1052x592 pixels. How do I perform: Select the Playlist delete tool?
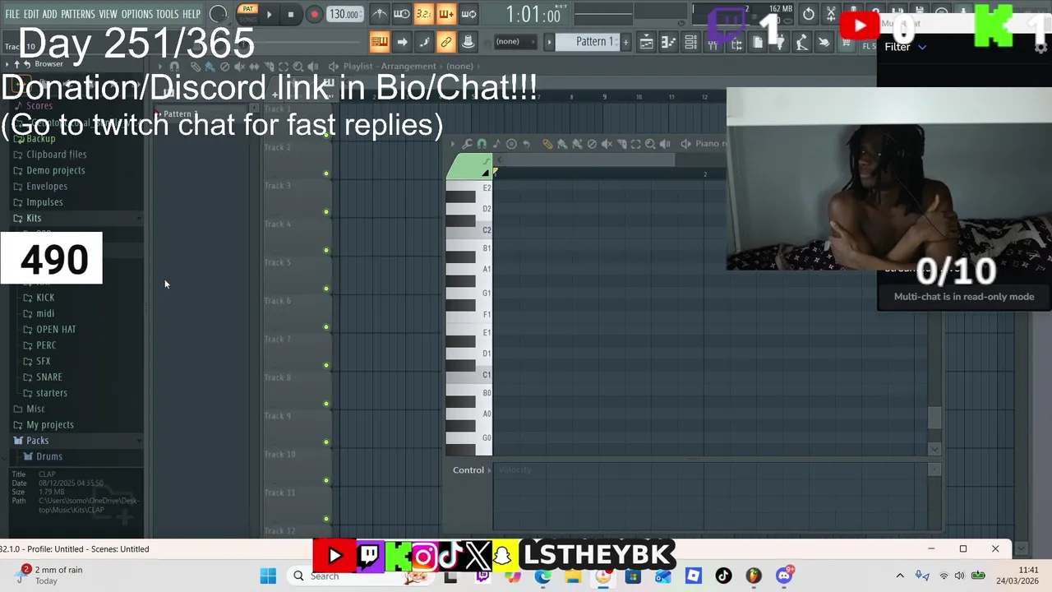coord(224,67)
